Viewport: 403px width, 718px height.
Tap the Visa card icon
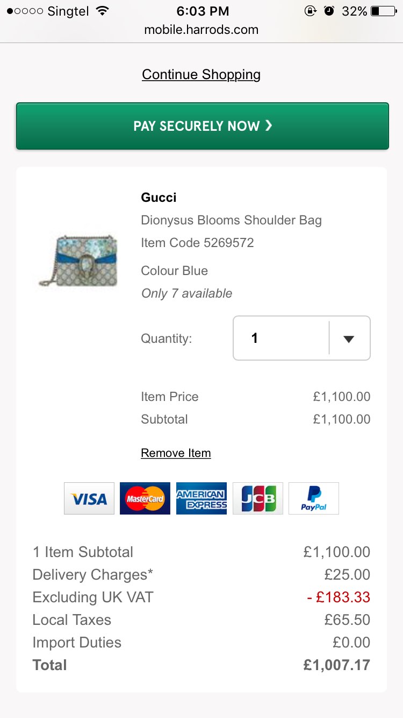pyautogui.click(x=89, y=498)
